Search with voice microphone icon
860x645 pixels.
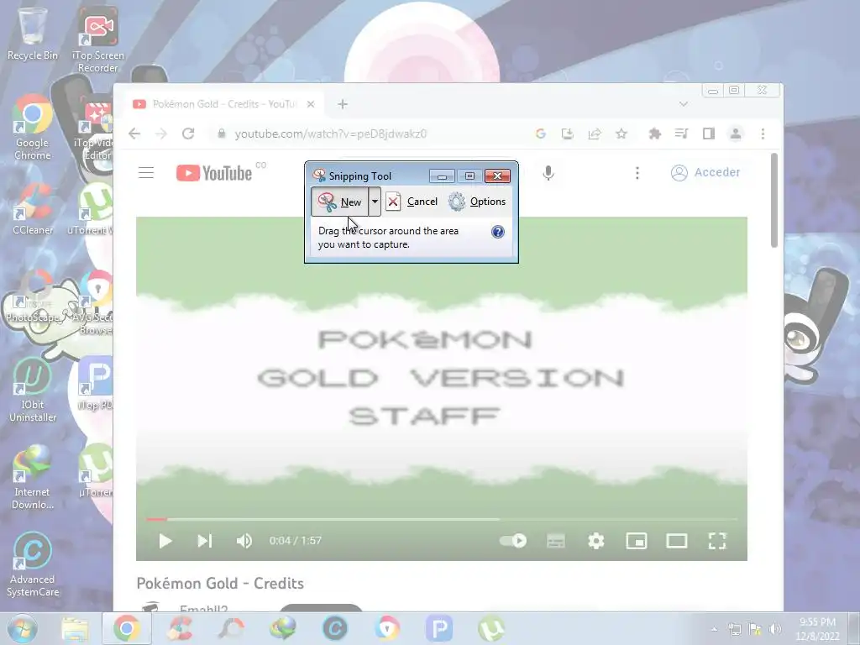click(548, 173)
